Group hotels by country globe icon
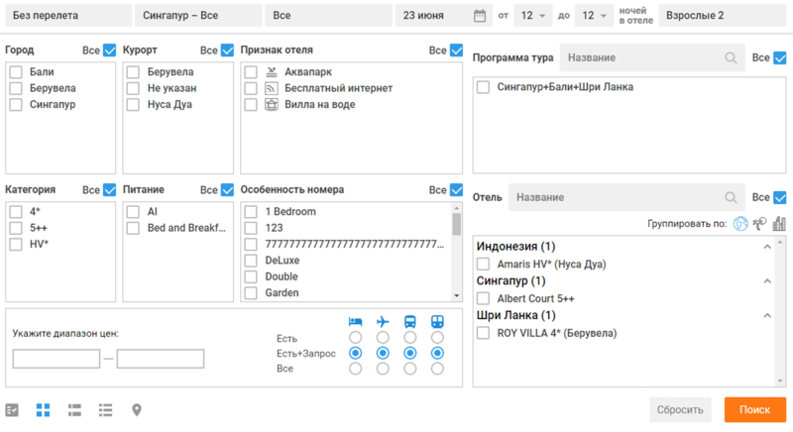Screen dimensions: 793x432 pyautogui.click(x=739, y=224)
